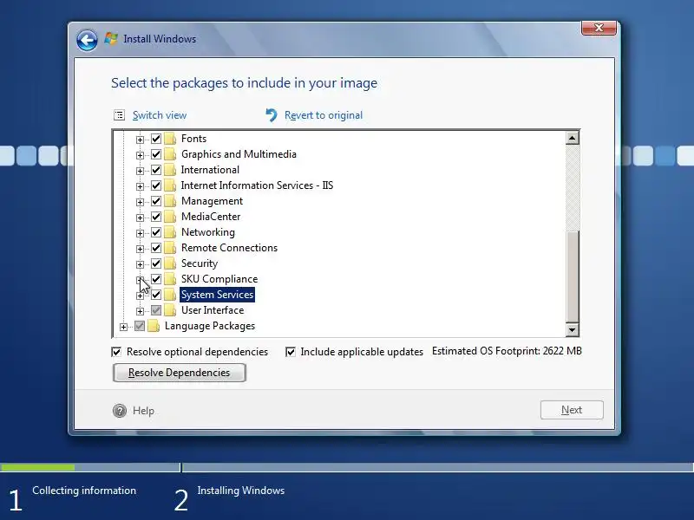Uncheck the Security checkbox

pyautogui.click(x=156, y=263)
